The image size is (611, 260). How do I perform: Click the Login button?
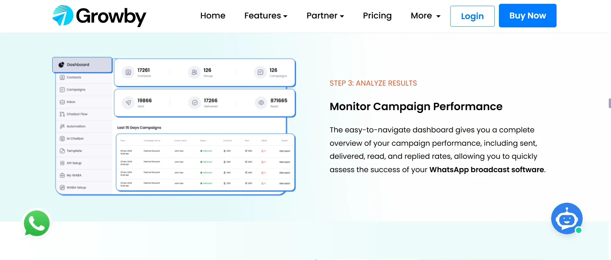tap(472, 16)
